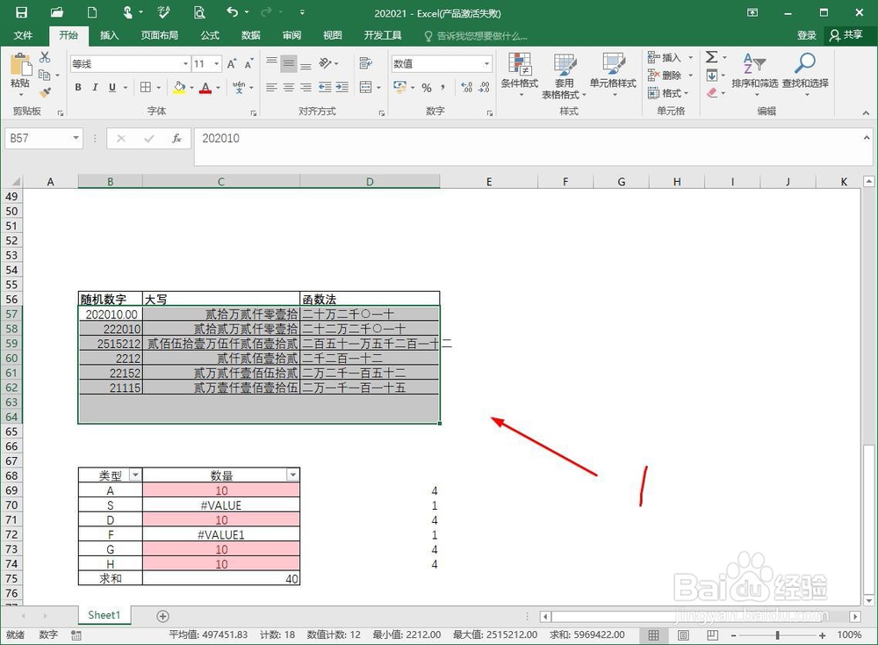The width and height of the screenshot is (878, 645).
Task: Apply yellow fill color to cells
Action: 179,88
